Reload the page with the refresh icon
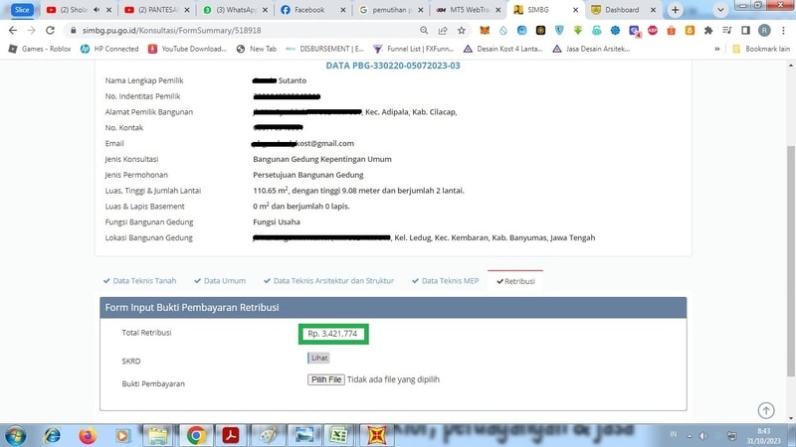The width and height of the screenshot is (796, 447). (x=51, y=30)
